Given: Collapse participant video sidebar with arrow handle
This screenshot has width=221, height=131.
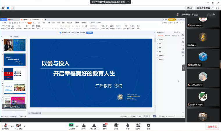Looking at the screenshot, I should (184, 68).
